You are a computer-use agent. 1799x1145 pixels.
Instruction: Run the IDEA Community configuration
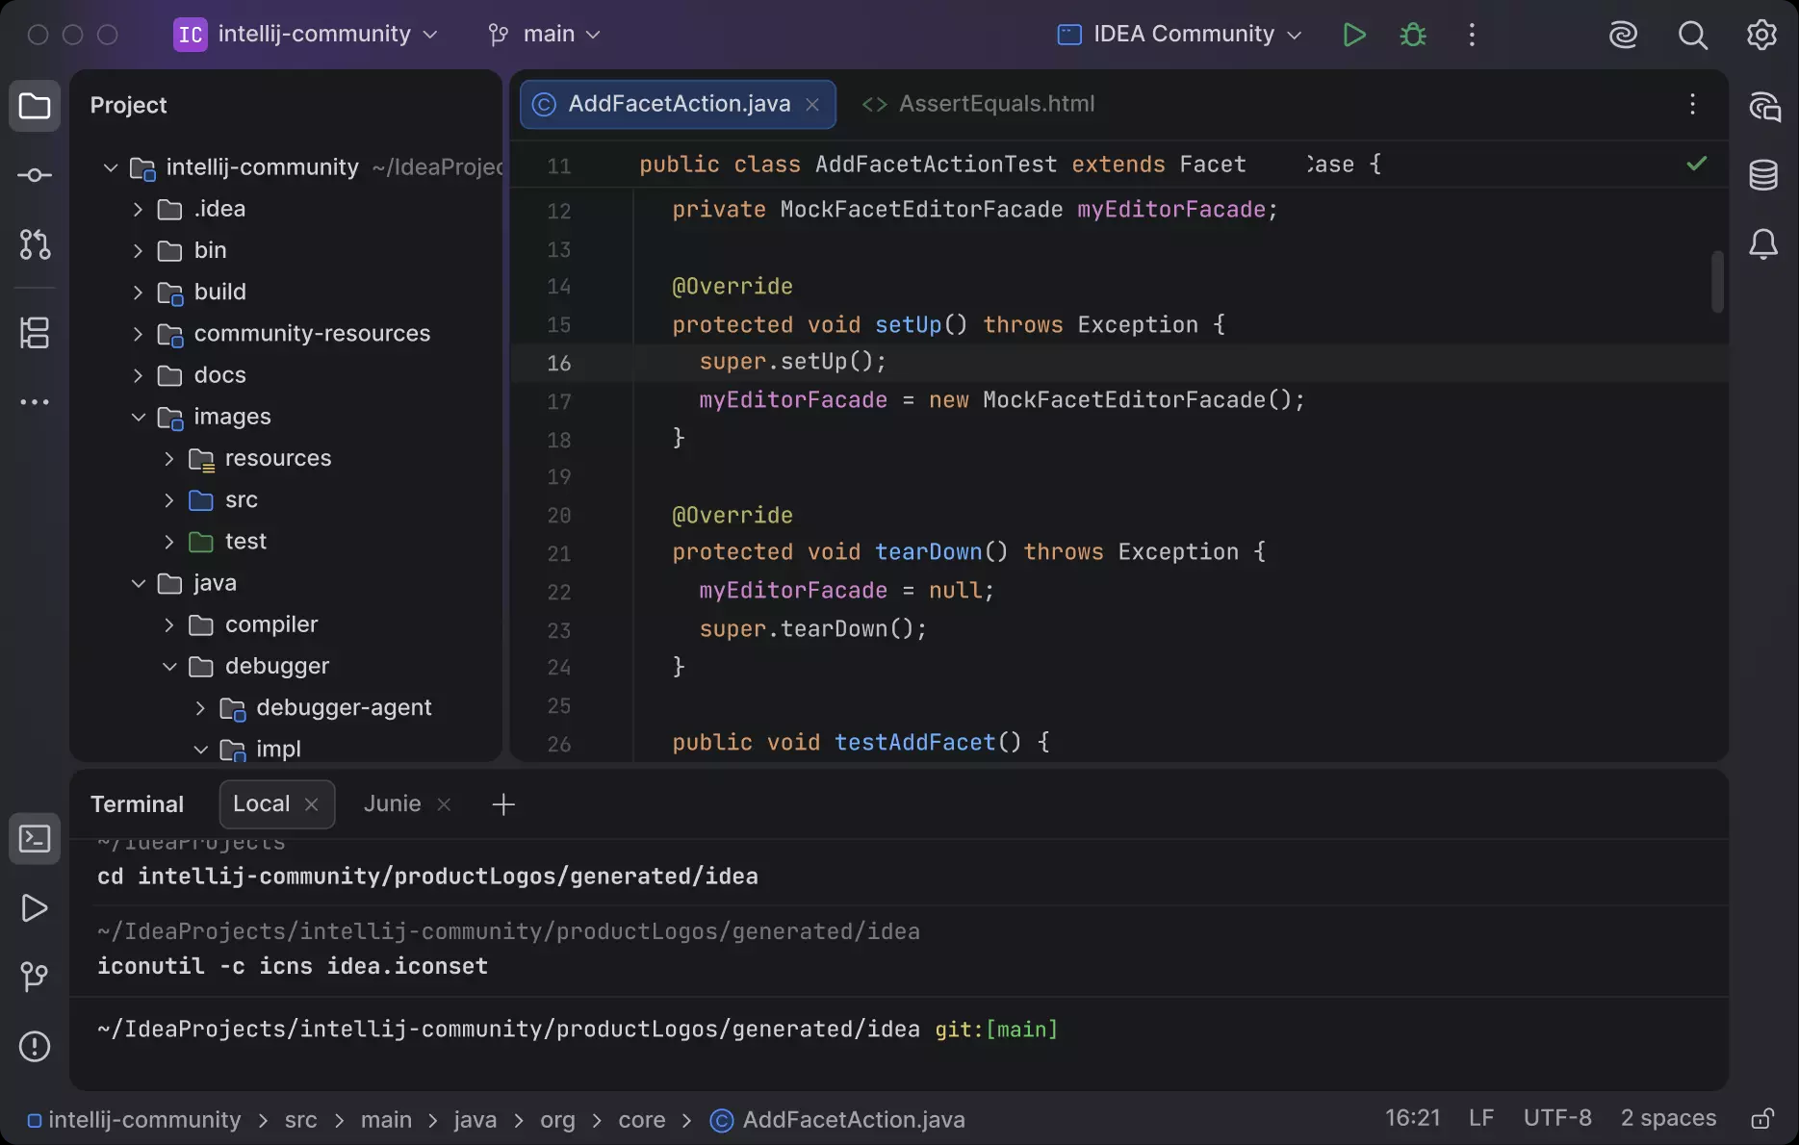[x=1353, y=34]
